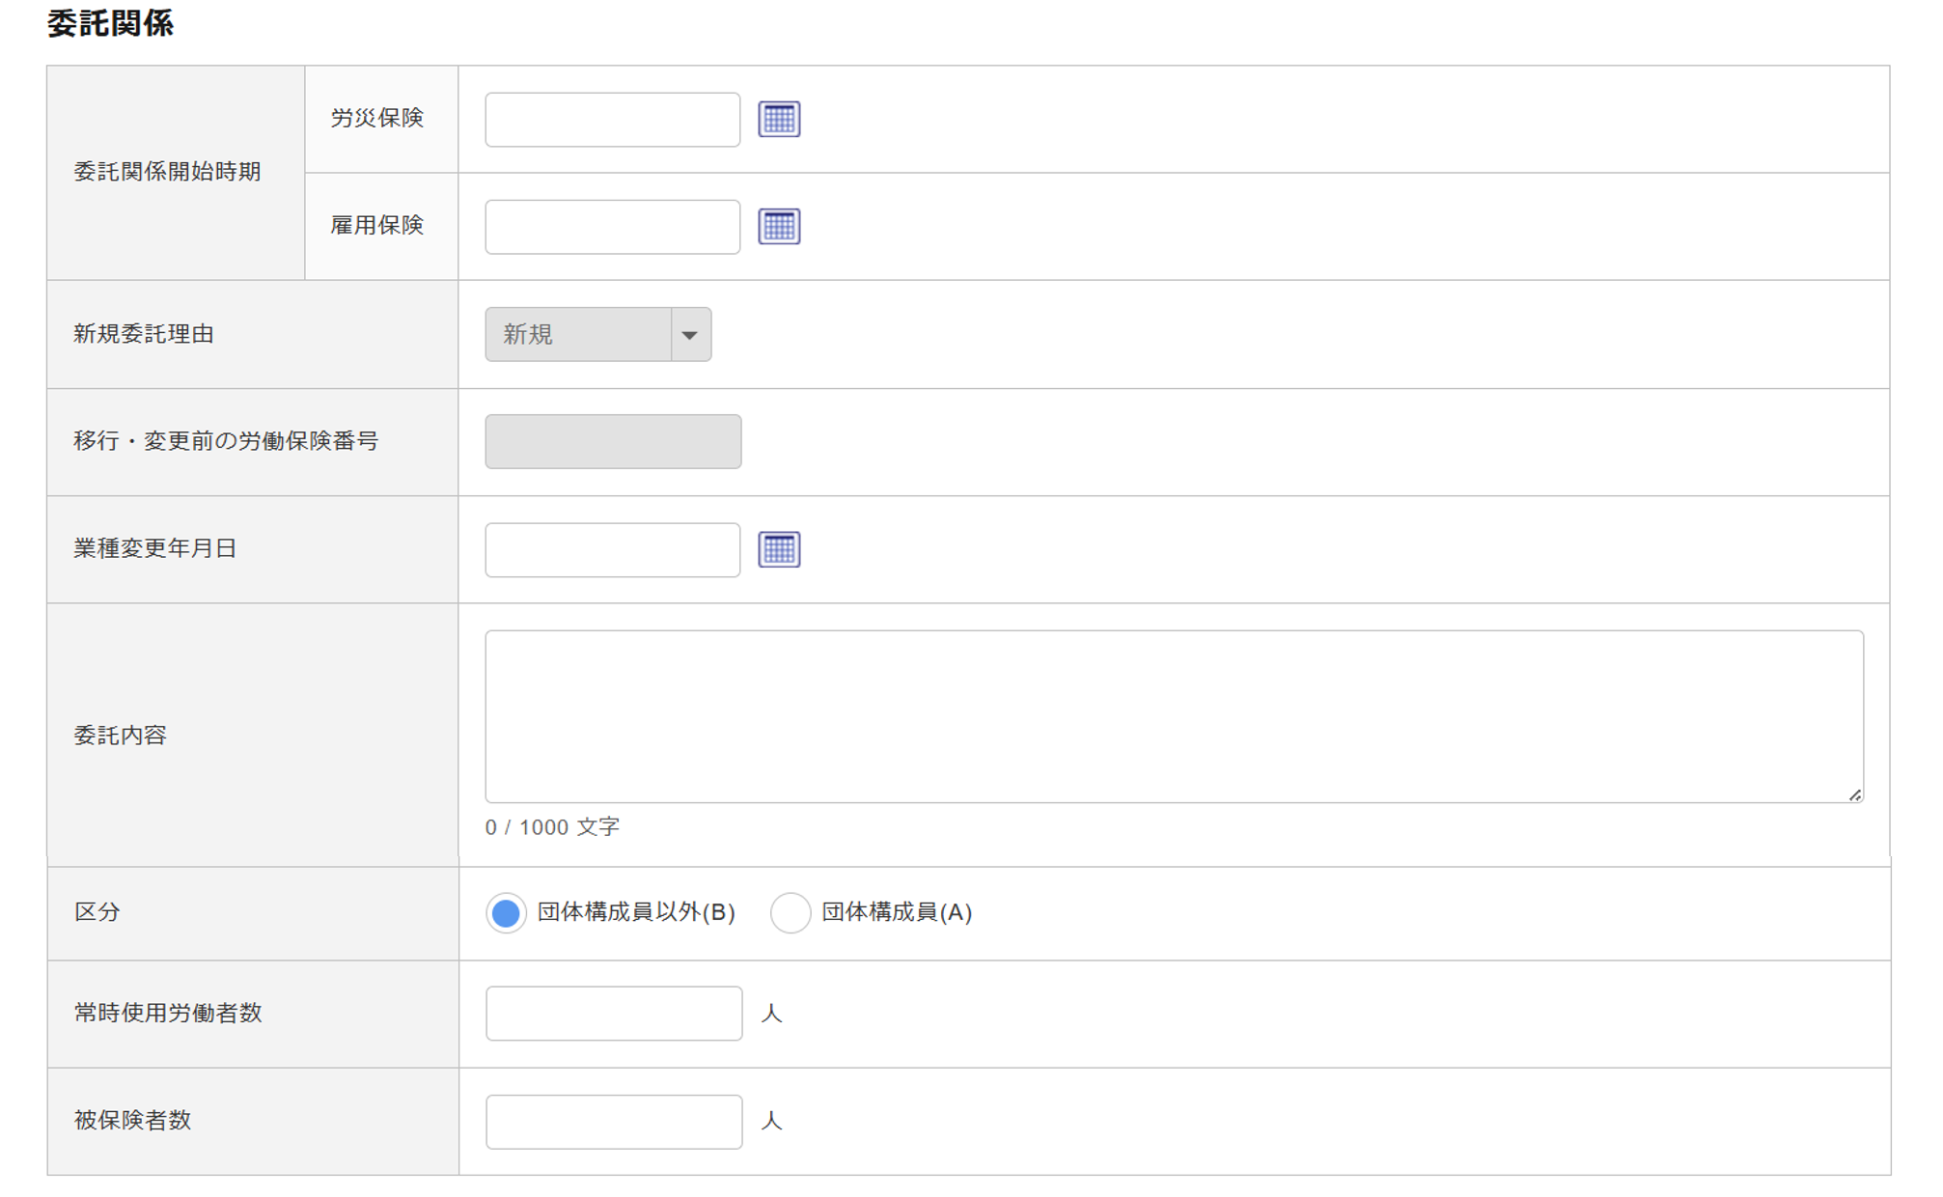Open calendar picker for 労災保険 start date
This screenshot has width=1943, height=1197.
779,120
